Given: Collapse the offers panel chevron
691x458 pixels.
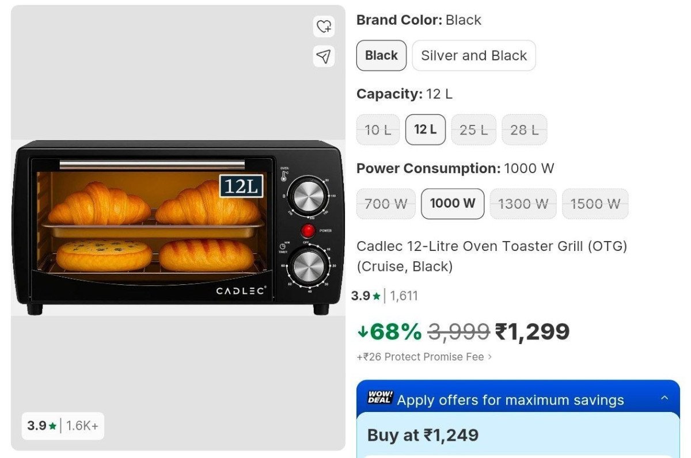Looking at the screenshot, I should (x=665, y=398).
